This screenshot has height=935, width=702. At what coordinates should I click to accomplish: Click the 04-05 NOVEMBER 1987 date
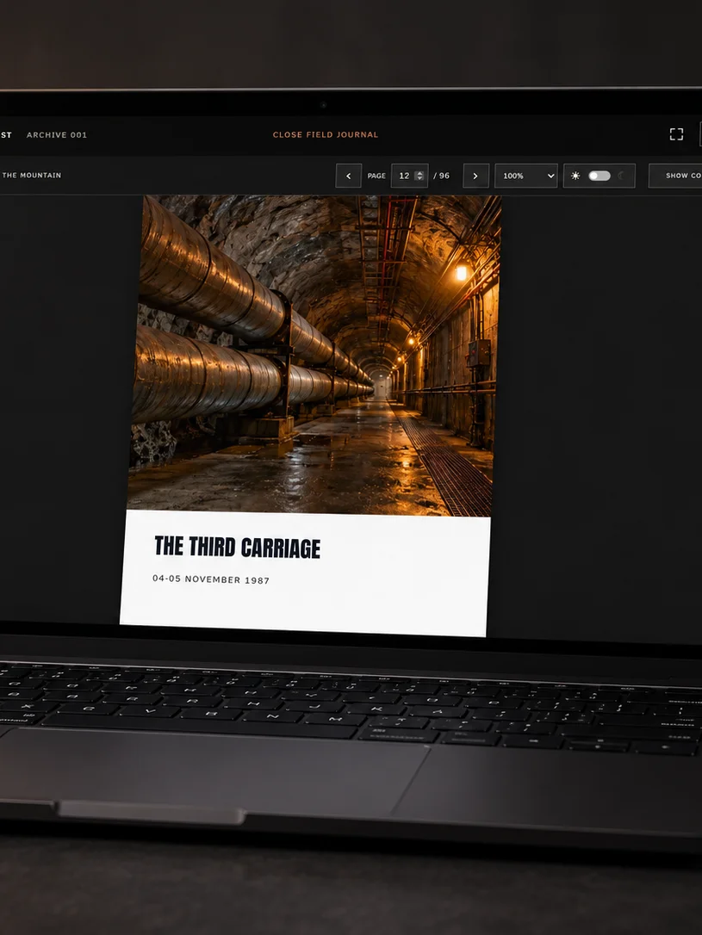[x=211, y=579]
